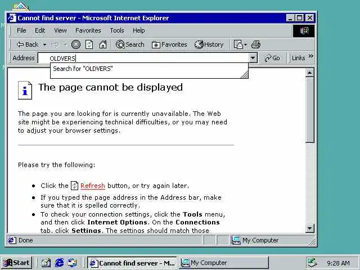This screenshot has height=270, width=360.
Task: Click the Windows logo throbber icon
Action: coord(304,31)
